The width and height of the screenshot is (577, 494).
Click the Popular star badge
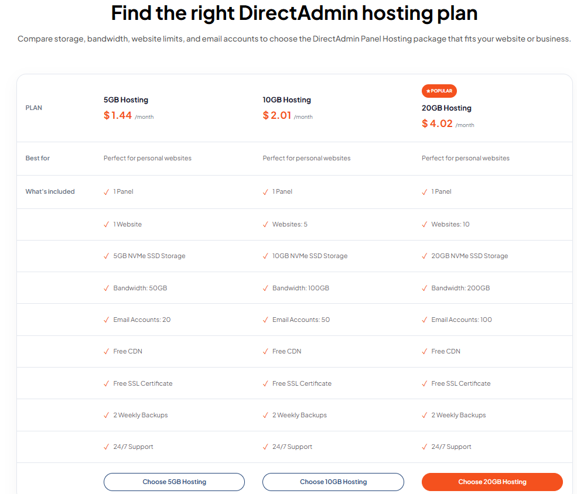click(x=439, y=91)
